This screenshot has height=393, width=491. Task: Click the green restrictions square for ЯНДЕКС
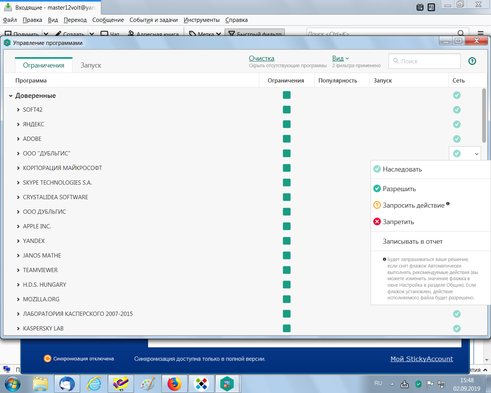click(287, 124)
